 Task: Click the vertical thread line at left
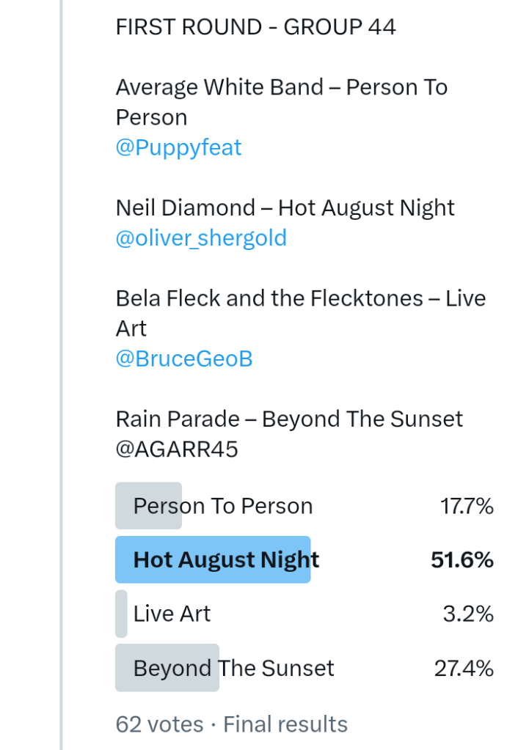[62, 367]
